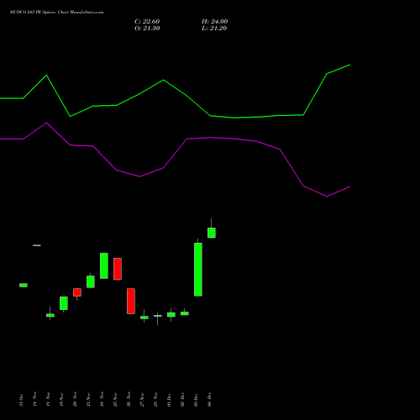Select the 03 Dec date label
The height and width of the screenshot is (420, 420).
pyautogui.click(x=196, y=400)
